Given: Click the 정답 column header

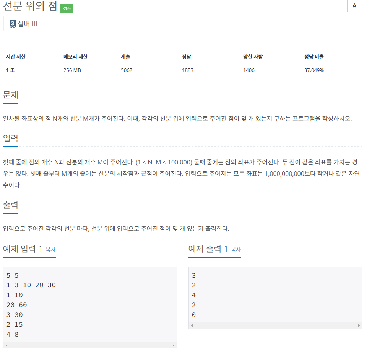Looking at the screenshot, I should pos(187,57).
